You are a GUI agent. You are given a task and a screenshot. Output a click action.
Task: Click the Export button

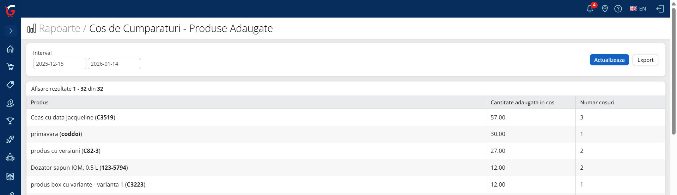coord(645,60)
